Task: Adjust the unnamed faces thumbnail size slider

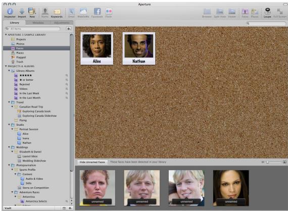Action: (x=268, y=162)
